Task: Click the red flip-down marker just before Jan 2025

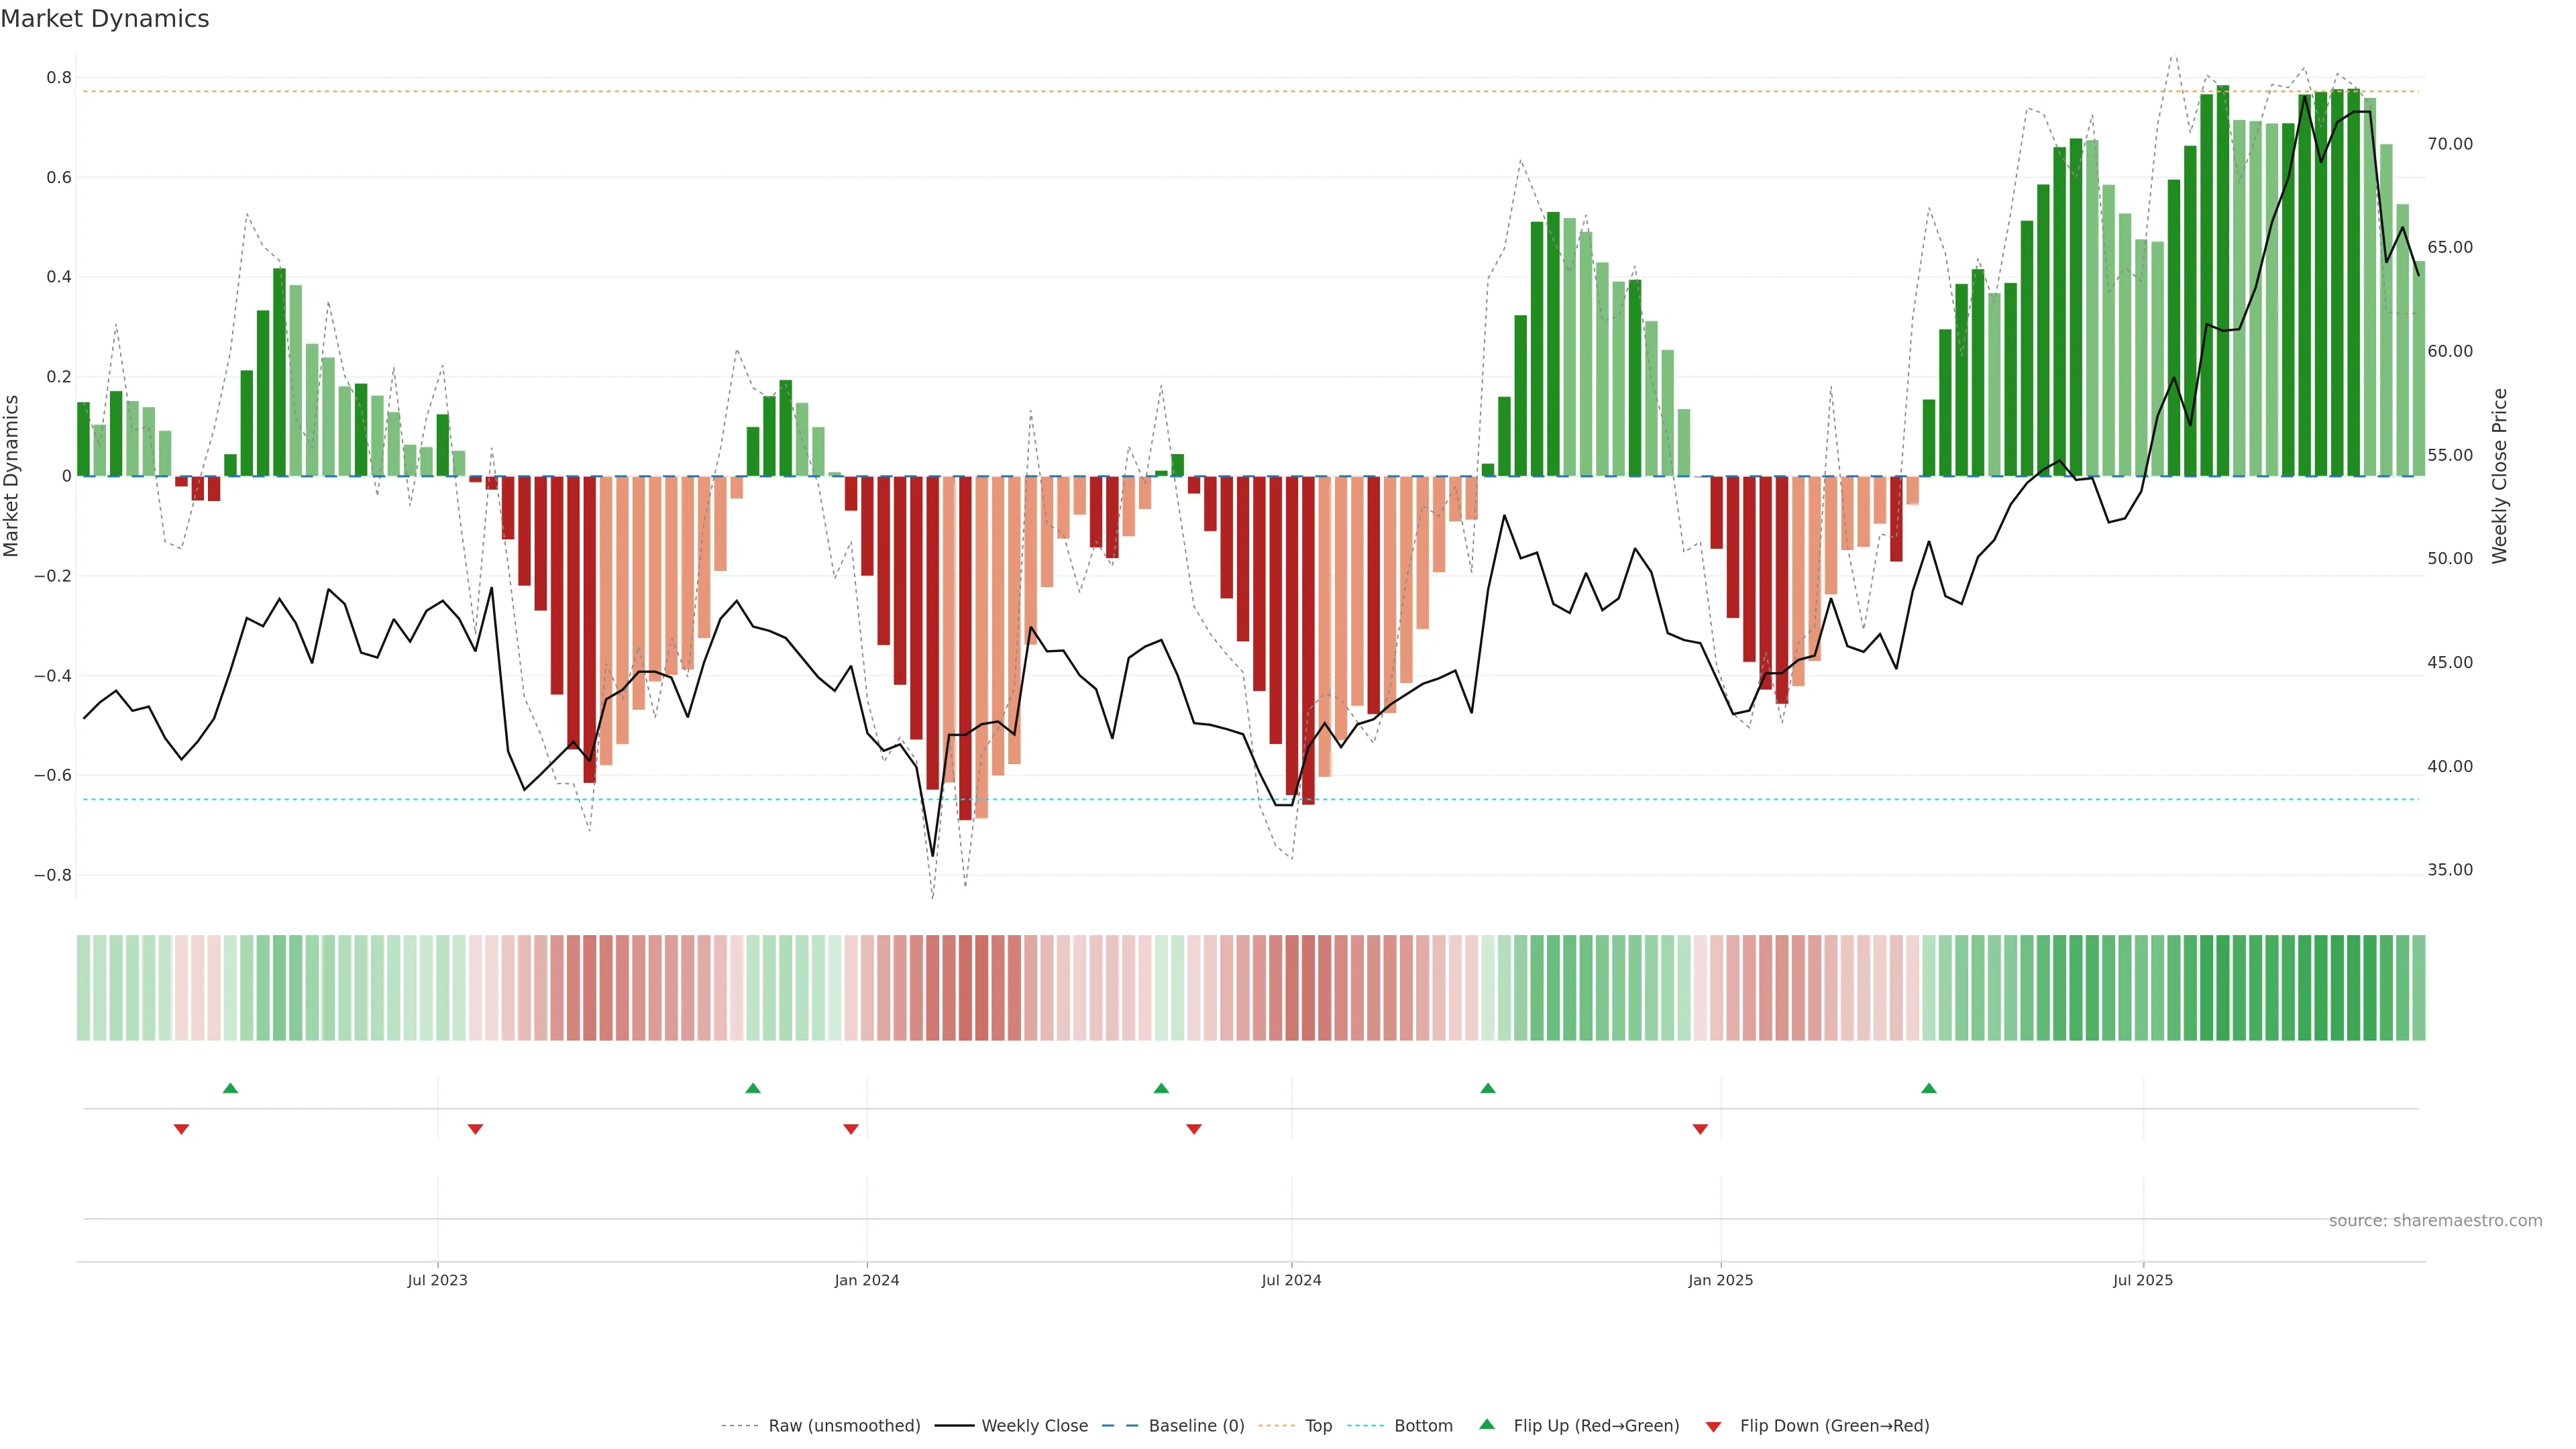Action: pyautogui.click(x=1700, y=1129)
